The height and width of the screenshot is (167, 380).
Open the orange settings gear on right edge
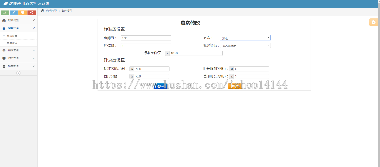pos(374,22)
